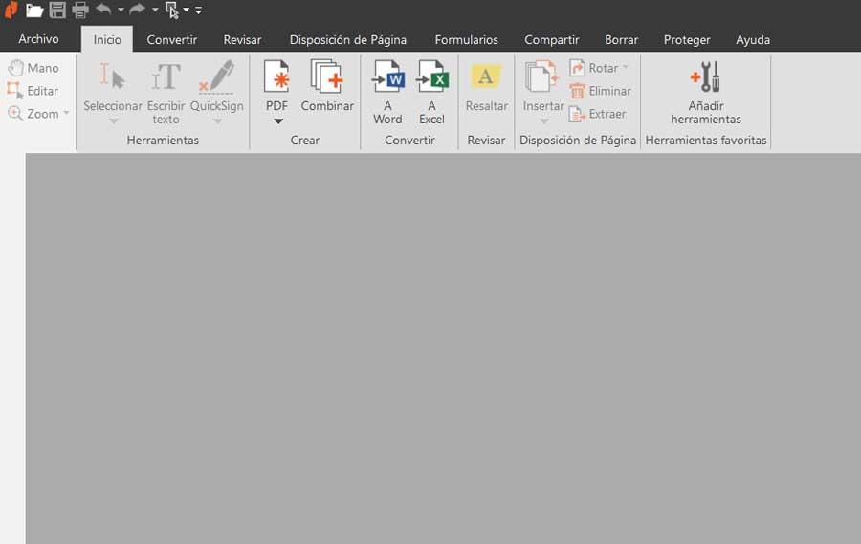Open the Formularios tab

click(466, 39)
